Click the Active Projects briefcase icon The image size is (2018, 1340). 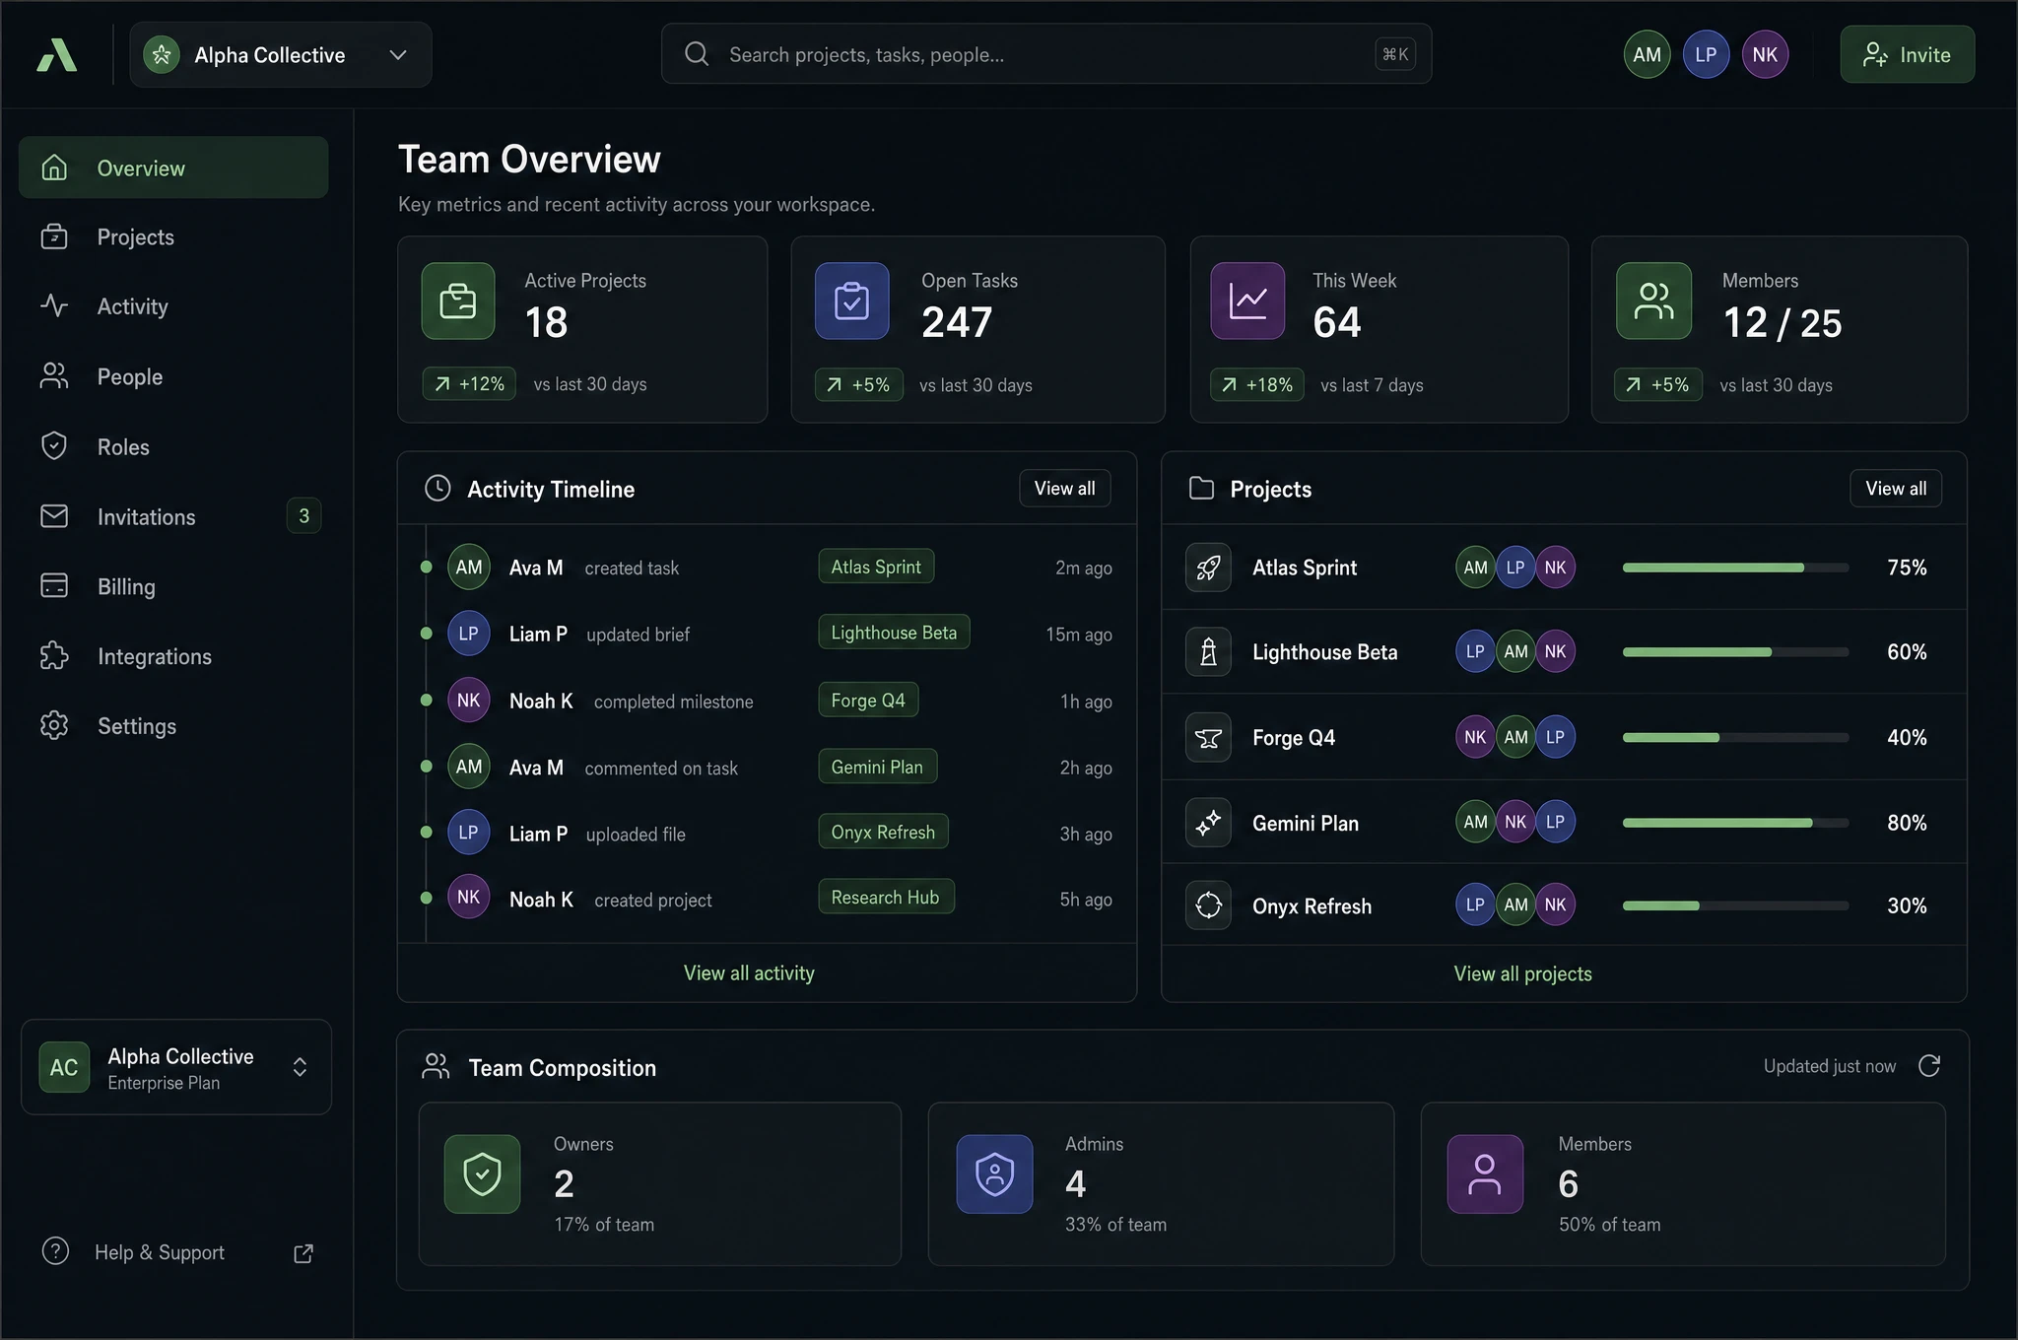pyautogui.click(x=458, y=301)
